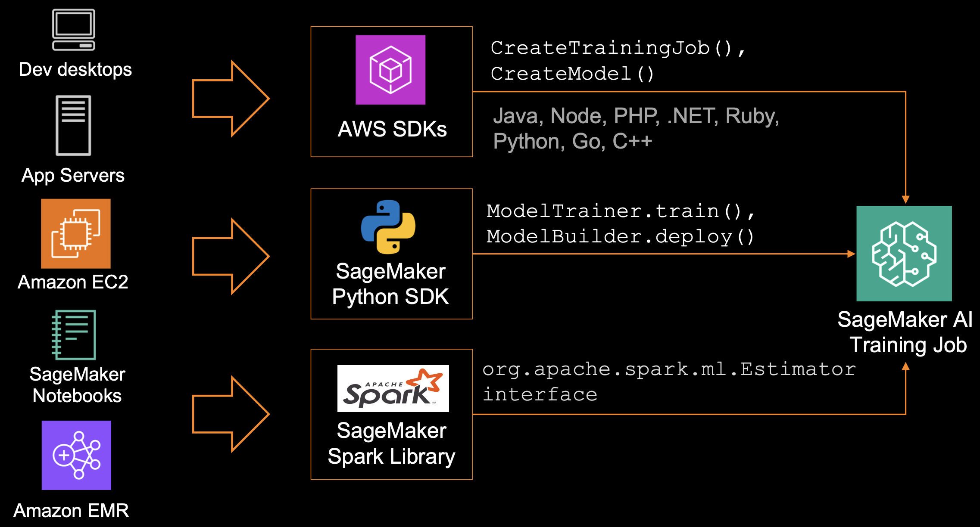
Task: Click the 'Amazon EMR' label
Action: 71,511
